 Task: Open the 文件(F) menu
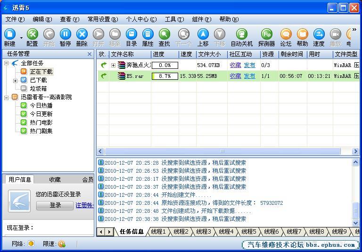[15, 19]
